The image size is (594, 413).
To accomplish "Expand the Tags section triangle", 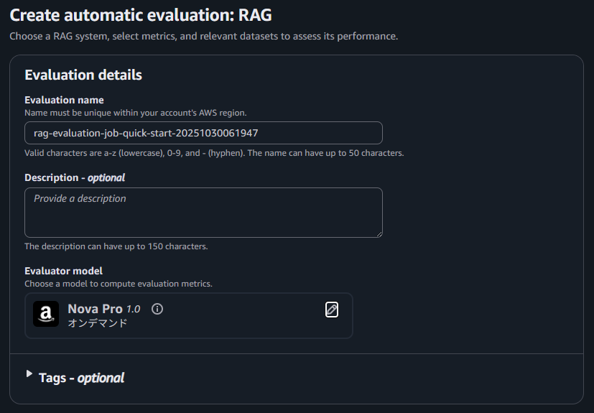I will [29, 373].
